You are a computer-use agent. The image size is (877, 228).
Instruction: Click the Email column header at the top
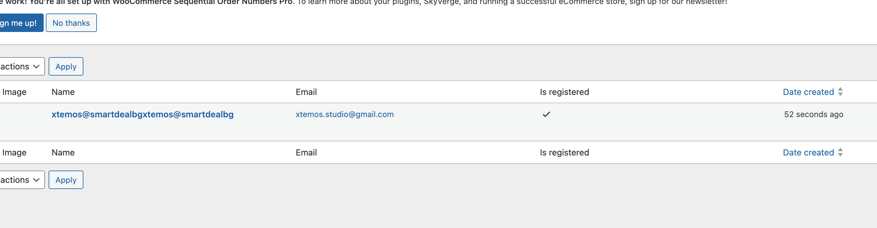[x=306, y=92]
